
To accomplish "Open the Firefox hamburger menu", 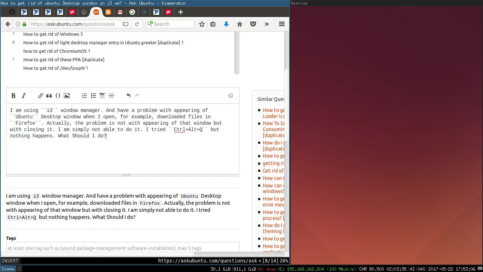I will point(282,24).
